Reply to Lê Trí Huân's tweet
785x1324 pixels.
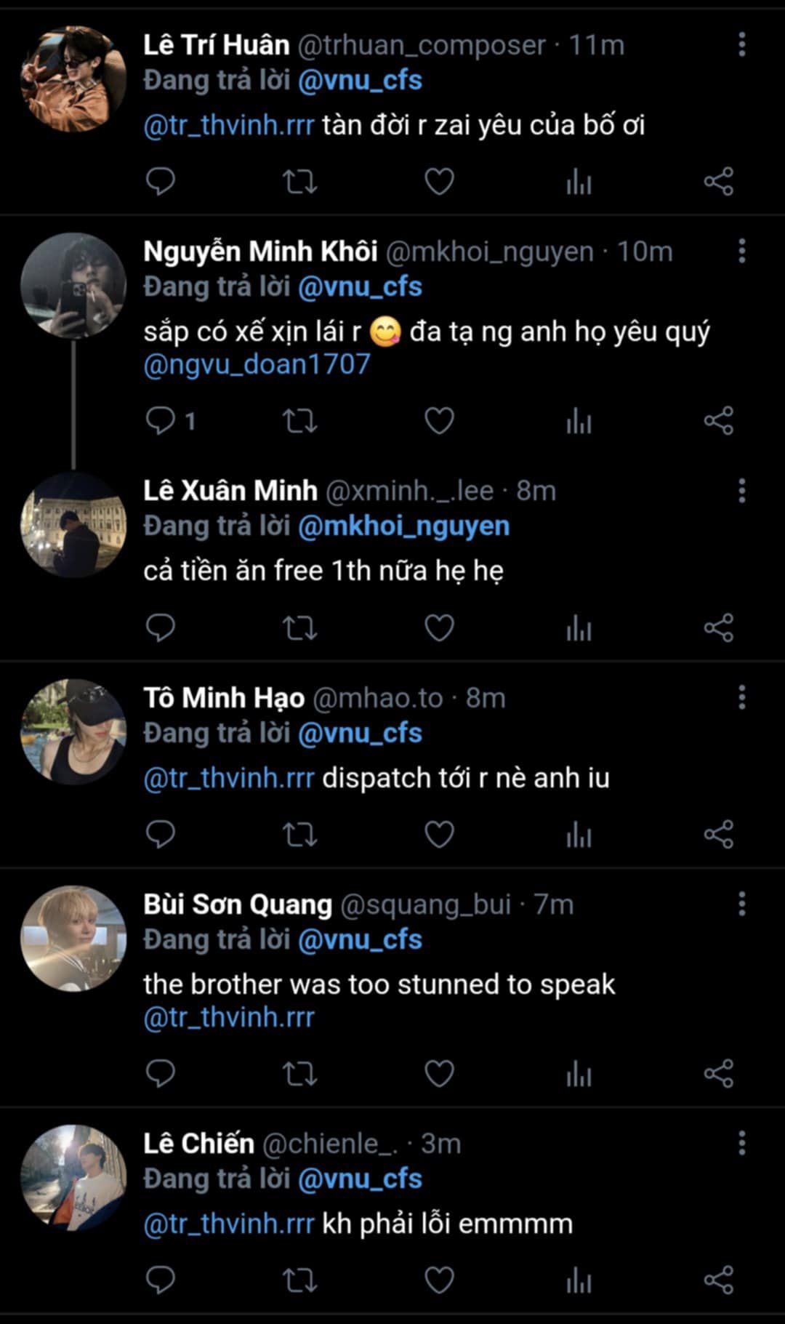(161, 182)
